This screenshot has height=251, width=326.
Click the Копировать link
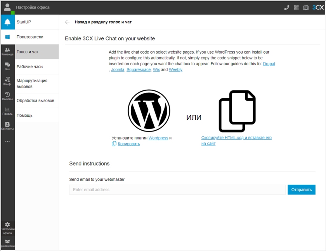(x=129, y=144)
